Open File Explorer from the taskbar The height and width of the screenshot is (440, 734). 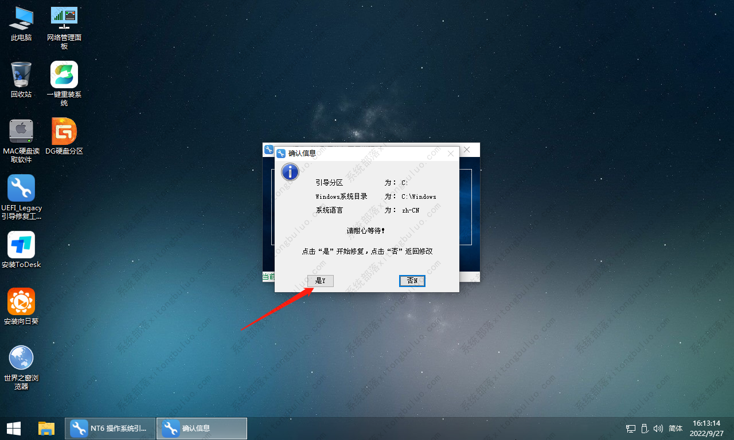pyautogui.click(x=46, y=428)
